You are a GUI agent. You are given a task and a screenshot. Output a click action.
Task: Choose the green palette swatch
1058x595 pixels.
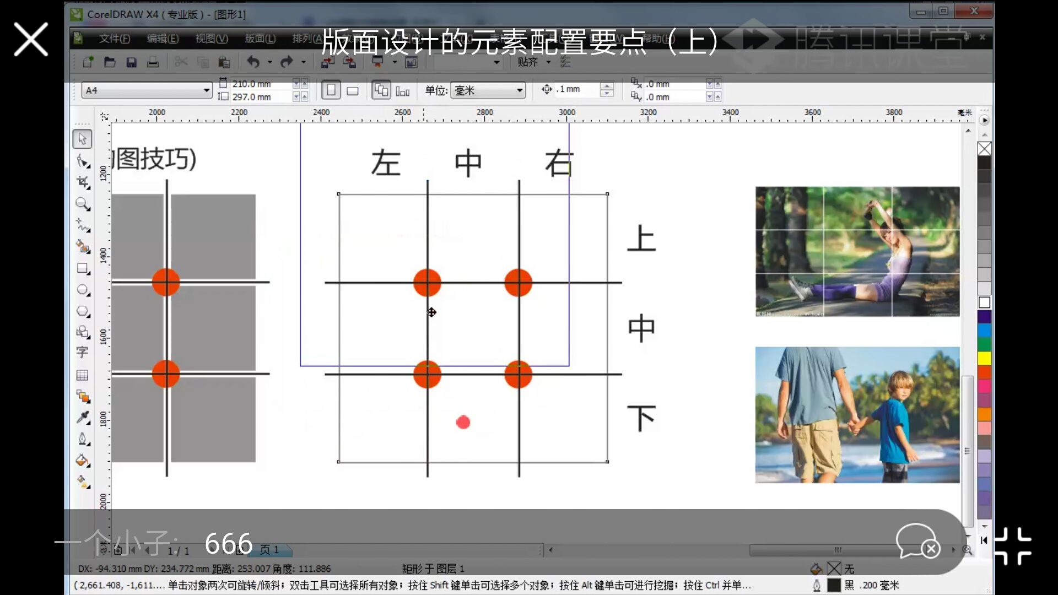point(984,344)
